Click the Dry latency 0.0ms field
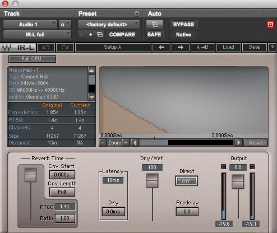 tap(113, 212)
